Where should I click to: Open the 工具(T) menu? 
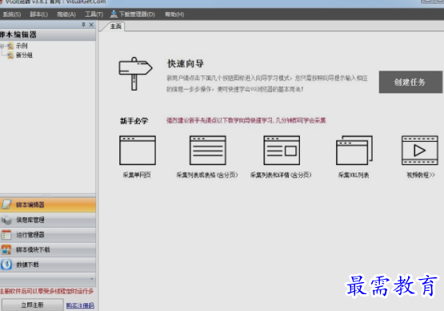coord(94,14)
